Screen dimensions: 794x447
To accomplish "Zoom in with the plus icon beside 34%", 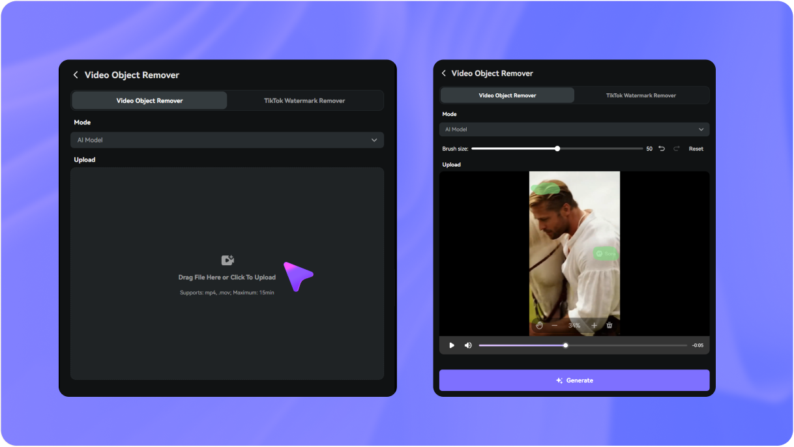I will tap(594, 325).
